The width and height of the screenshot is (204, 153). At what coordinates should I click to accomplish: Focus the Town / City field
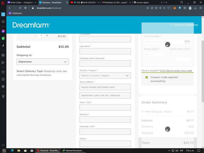(105, 107)
